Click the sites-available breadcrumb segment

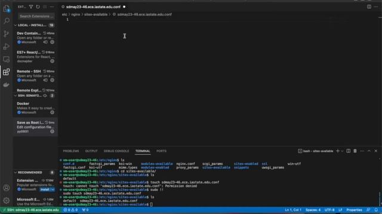click(x=95, y=14)
